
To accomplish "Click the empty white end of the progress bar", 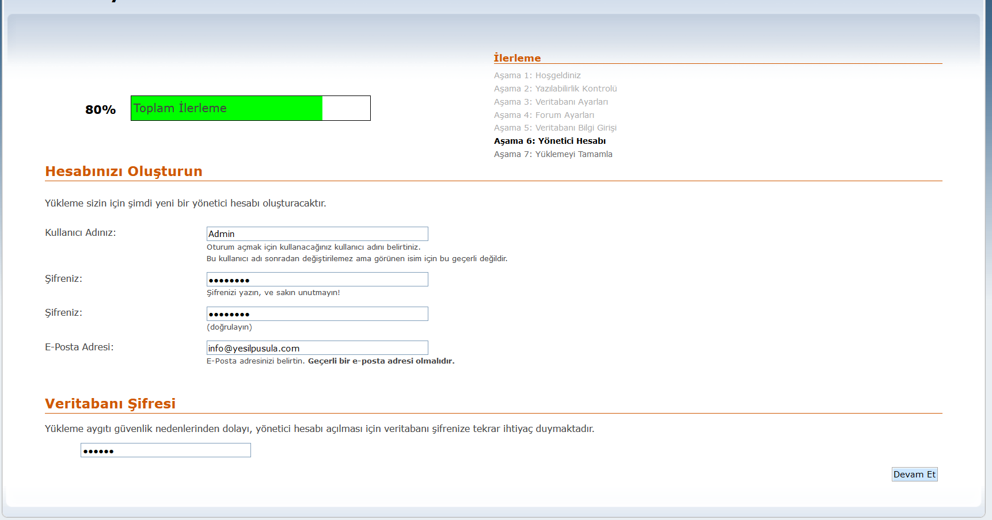I will (345, 108).
